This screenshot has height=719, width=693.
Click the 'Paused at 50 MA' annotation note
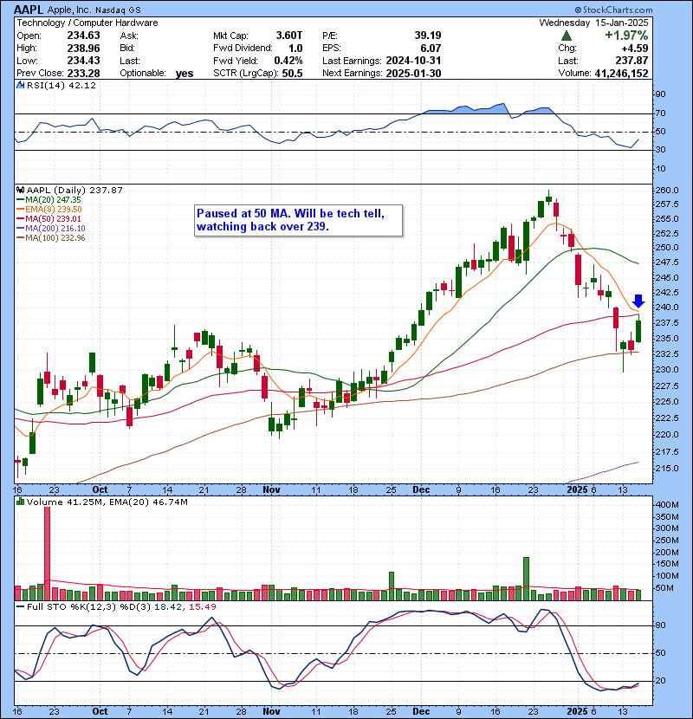pyautogui.click(x=299, y=221)
